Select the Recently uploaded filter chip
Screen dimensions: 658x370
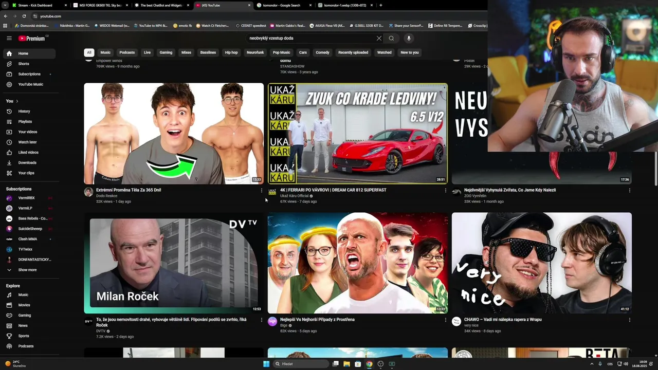[353, 52]
